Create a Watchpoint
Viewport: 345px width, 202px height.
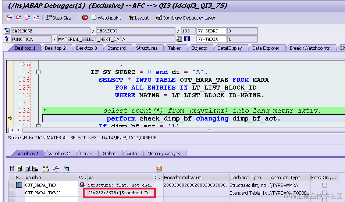click(107, 18)
